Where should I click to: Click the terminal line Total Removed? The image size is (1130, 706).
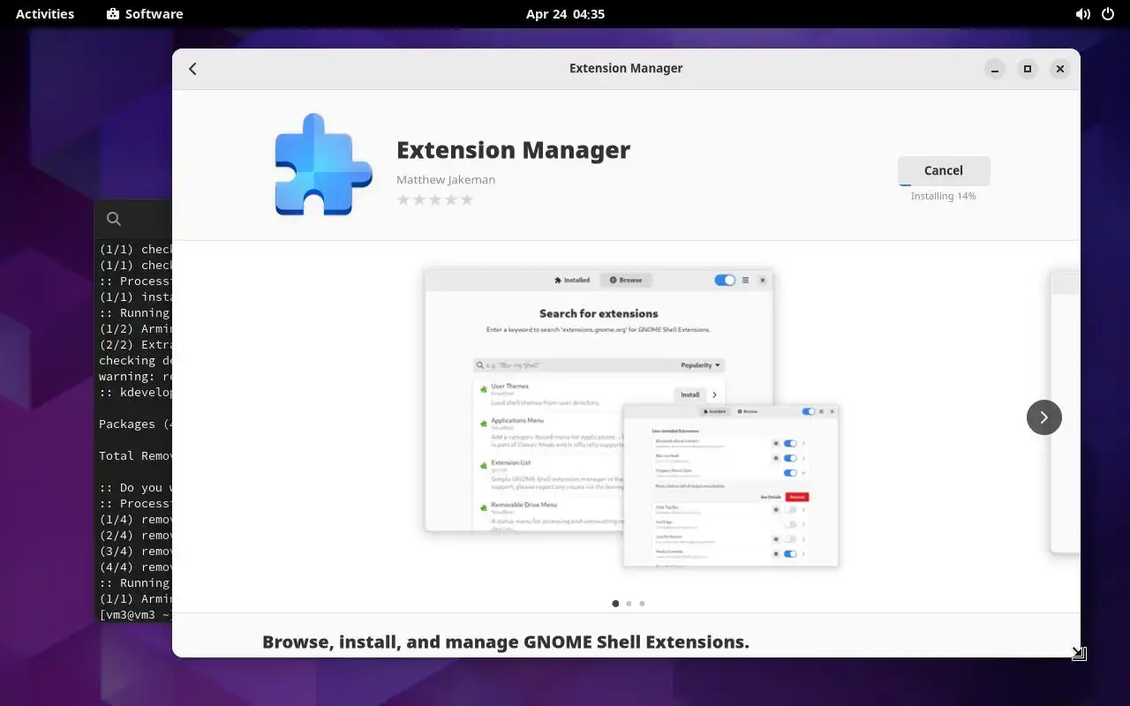(x=135, y=455)
